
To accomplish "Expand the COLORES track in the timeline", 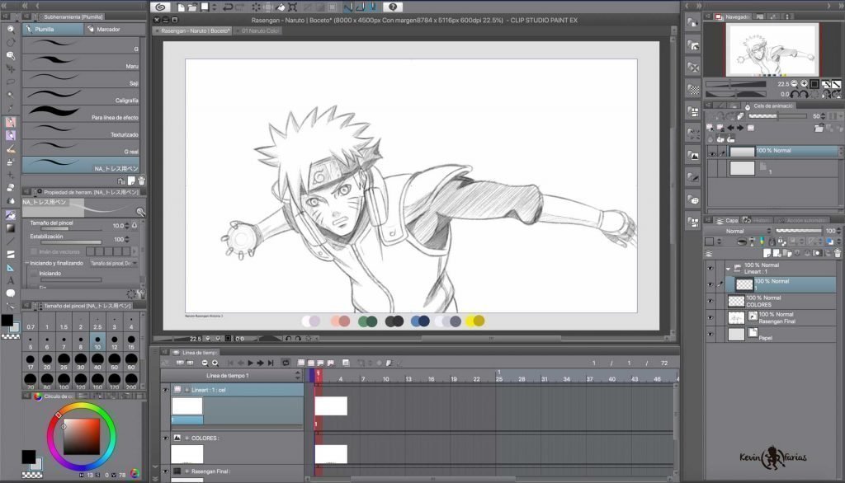I will 187,438.
